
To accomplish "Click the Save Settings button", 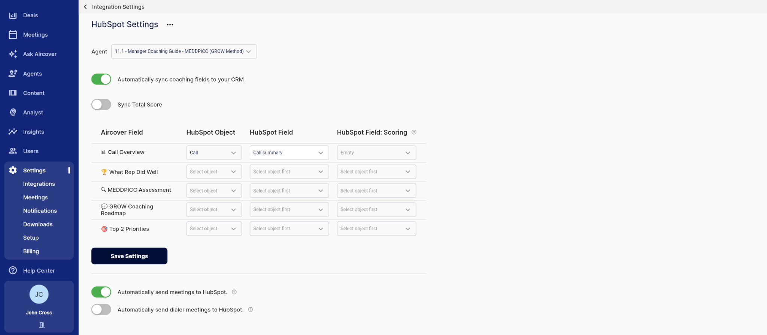I will (x=129, y=256).
